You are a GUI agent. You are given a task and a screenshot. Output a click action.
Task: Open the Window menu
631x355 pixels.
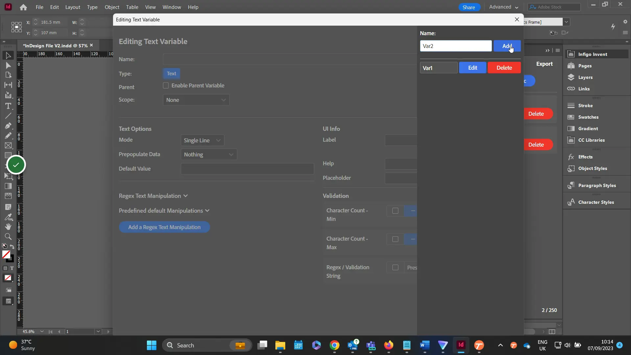172,7
